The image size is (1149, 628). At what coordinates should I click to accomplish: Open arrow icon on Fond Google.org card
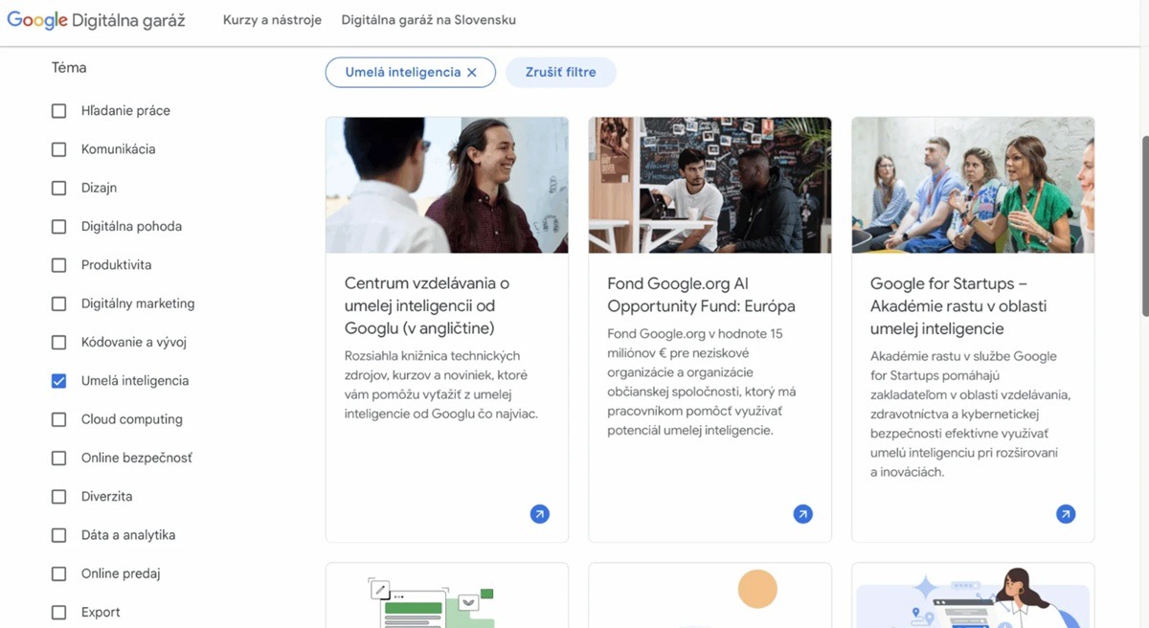pyautogui.click(x=802, y=514)
